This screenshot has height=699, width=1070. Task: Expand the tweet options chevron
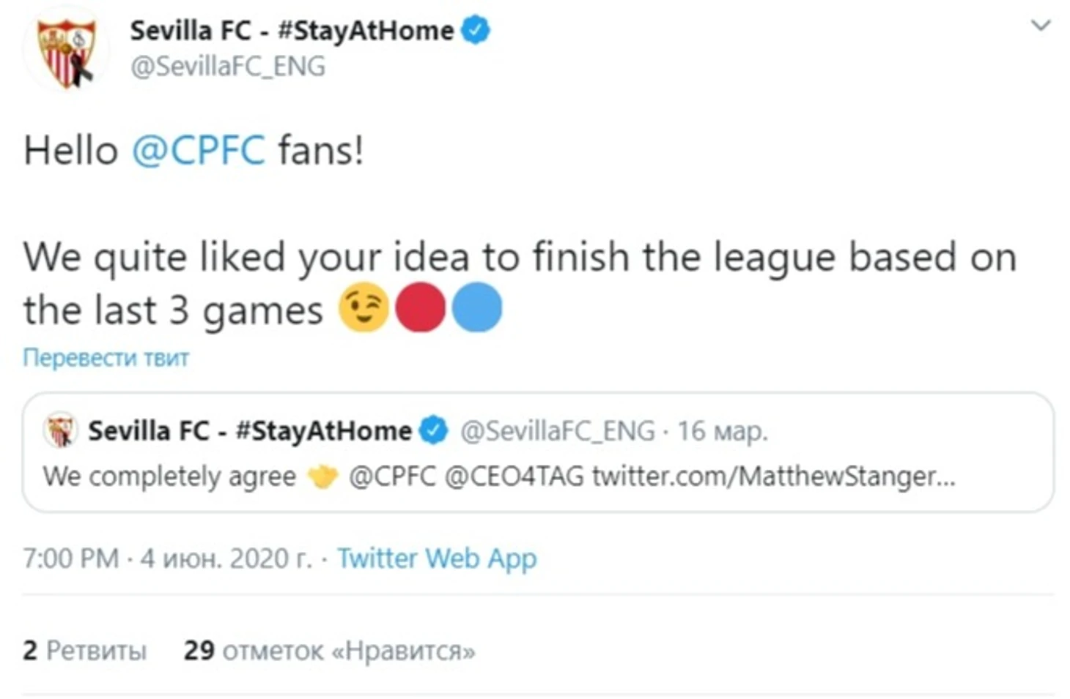[1041, 26]
